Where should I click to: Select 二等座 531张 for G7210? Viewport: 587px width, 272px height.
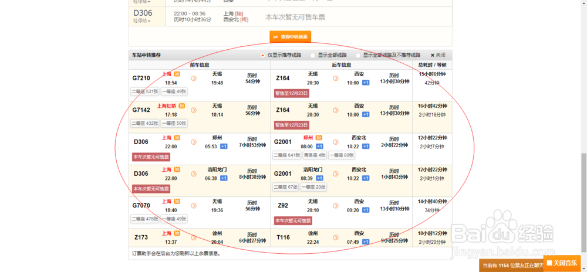point(145,91)
